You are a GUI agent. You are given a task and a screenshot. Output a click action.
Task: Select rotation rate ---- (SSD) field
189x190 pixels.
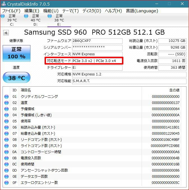[172, 54]
